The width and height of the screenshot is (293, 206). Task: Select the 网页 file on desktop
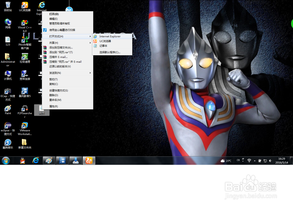point(42,110)
